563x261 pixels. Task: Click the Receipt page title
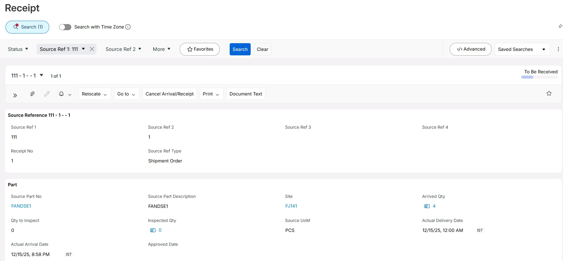[x=22, y=8]
